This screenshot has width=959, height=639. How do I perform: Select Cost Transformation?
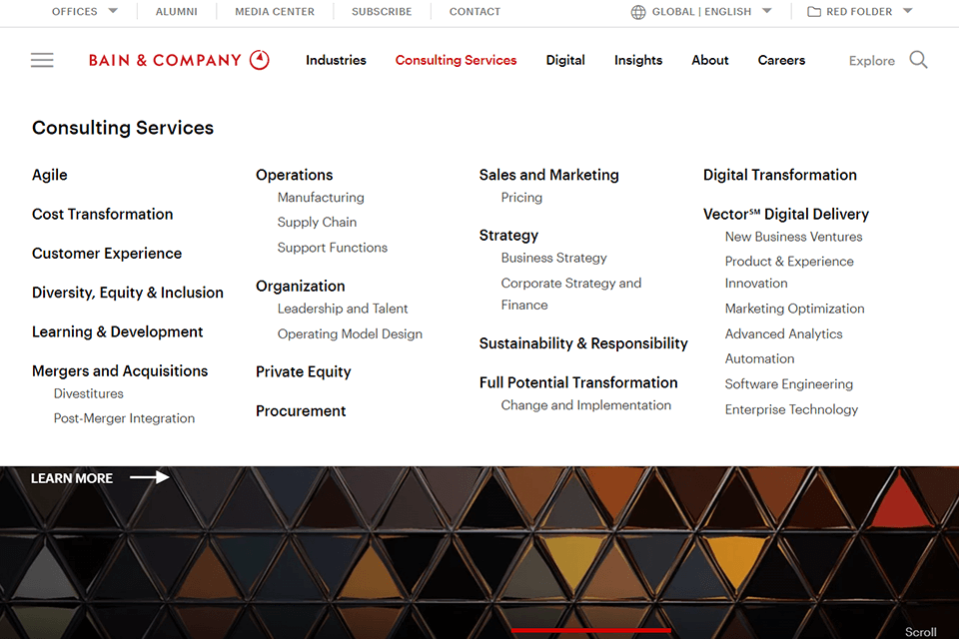[x=102, y=214]
